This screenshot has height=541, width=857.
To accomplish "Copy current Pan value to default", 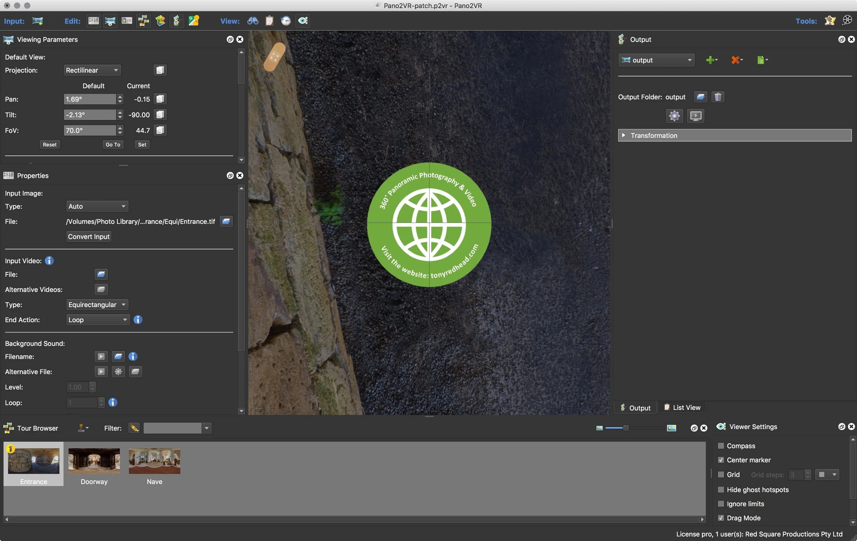I will 160,99.
